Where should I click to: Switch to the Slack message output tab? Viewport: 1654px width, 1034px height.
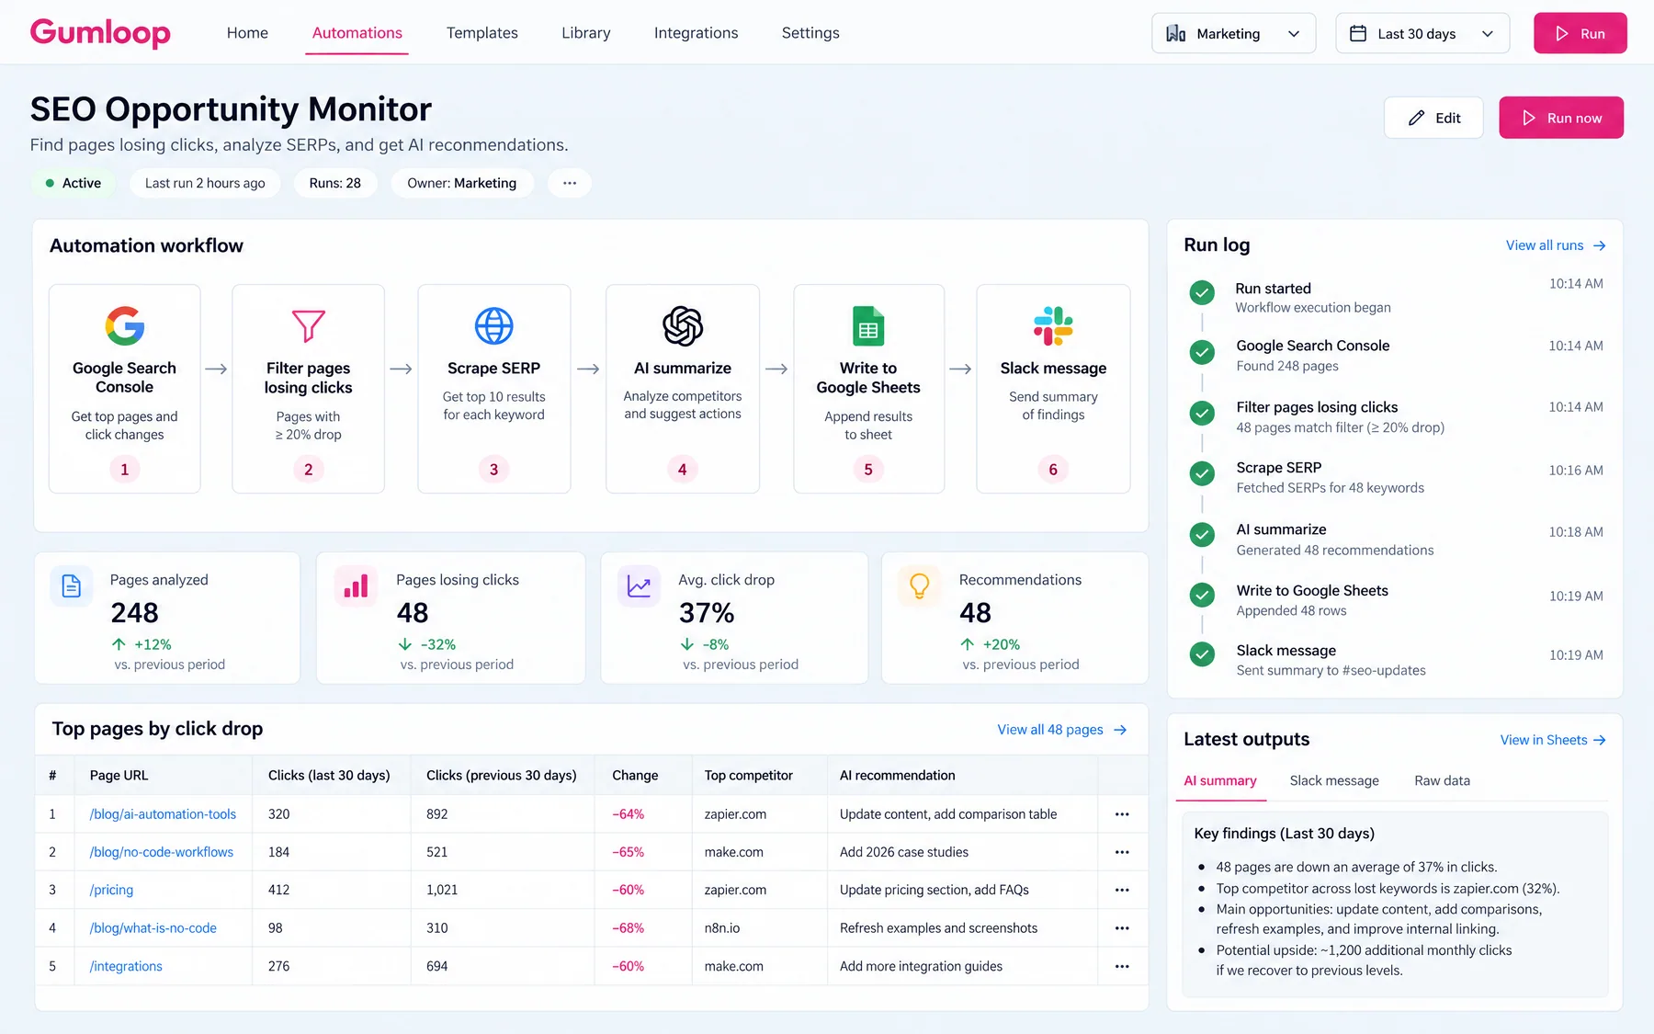coord(1334,780)
